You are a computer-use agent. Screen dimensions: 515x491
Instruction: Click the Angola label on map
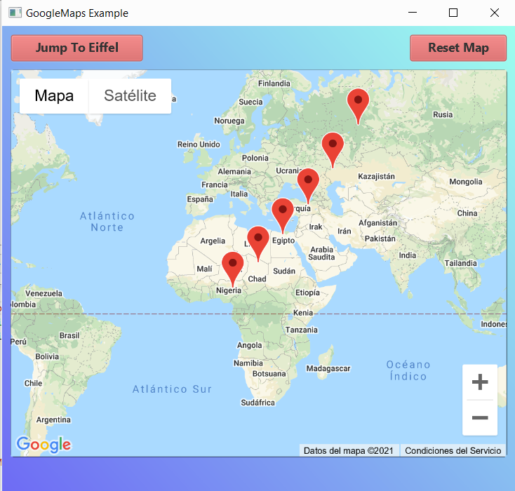[250, 345]
